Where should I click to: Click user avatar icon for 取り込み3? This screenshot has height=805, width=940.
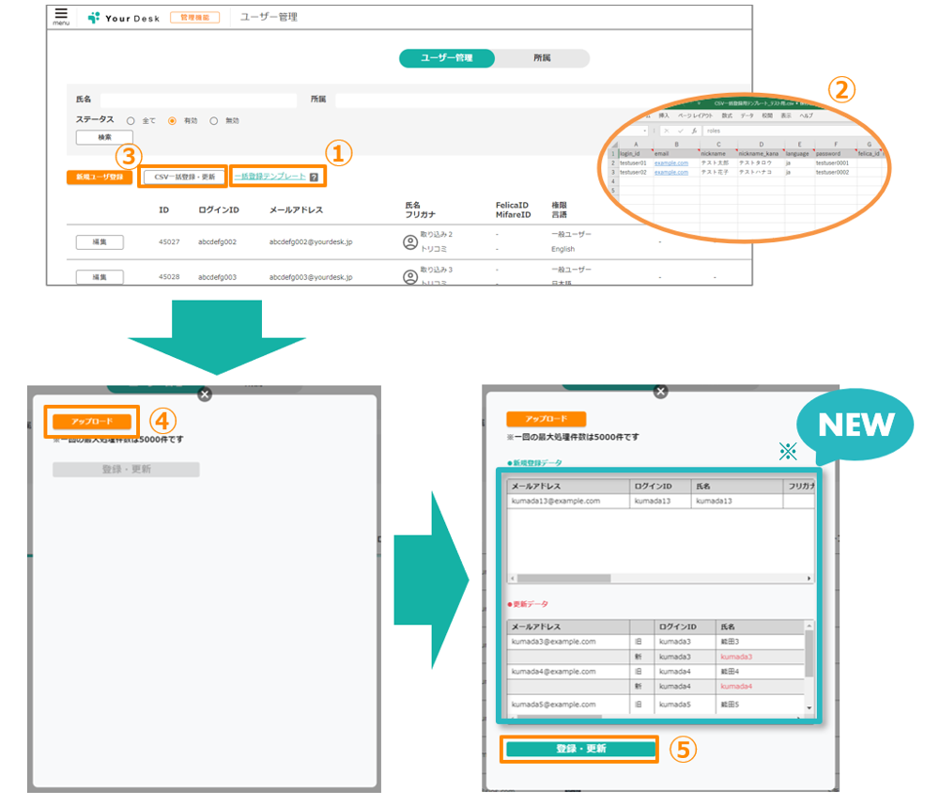410,276
